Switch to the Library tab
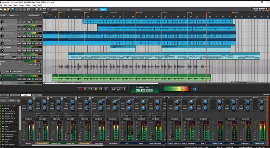This screenshot has width=270, height=148. tap(37, 95)
